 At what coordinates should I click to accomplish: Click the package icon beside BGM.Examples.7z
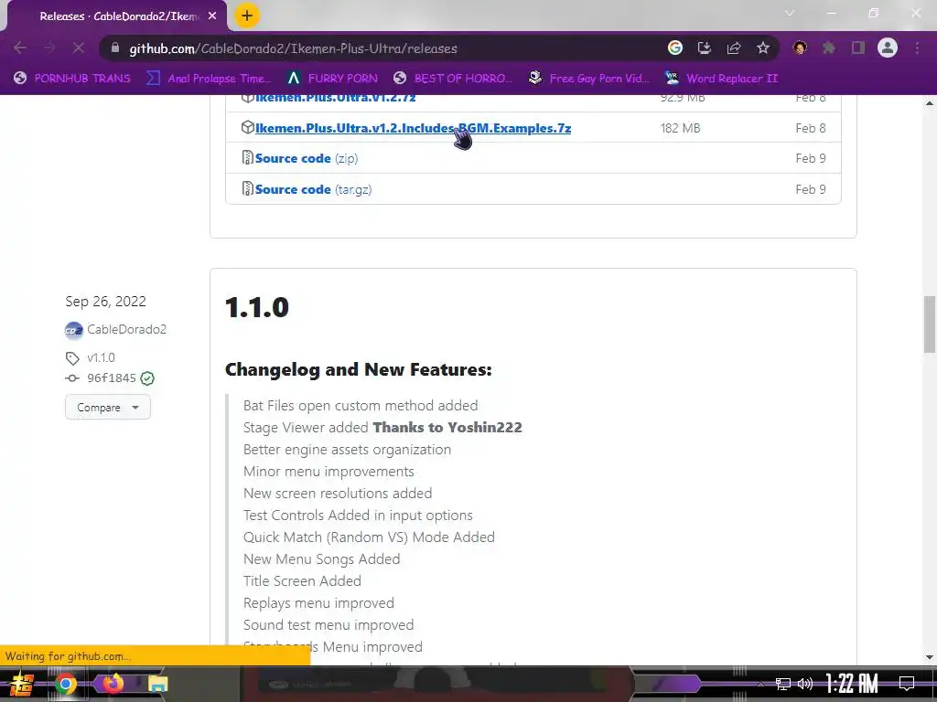tap(247, 127)
